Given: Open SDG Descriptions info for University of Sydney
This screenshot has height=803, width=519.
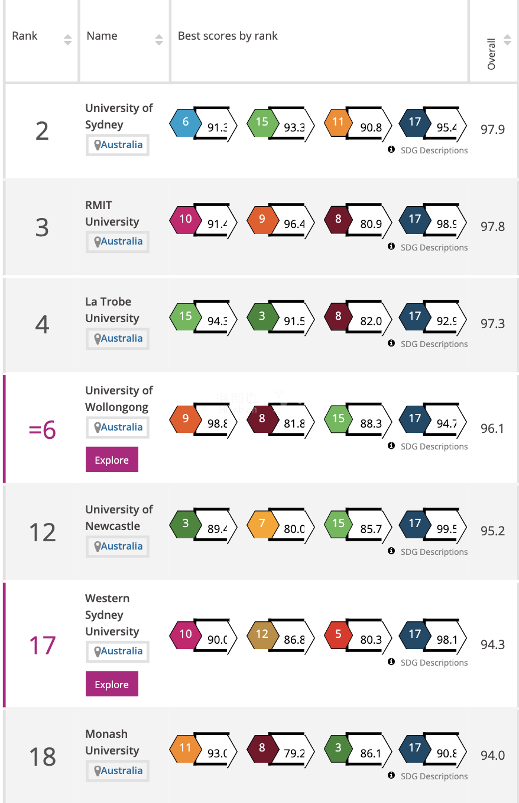Looking at the screenshot, I should (x=428, y=150).
